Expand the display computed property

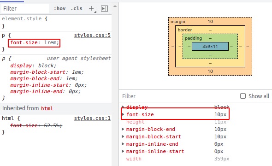123,107
